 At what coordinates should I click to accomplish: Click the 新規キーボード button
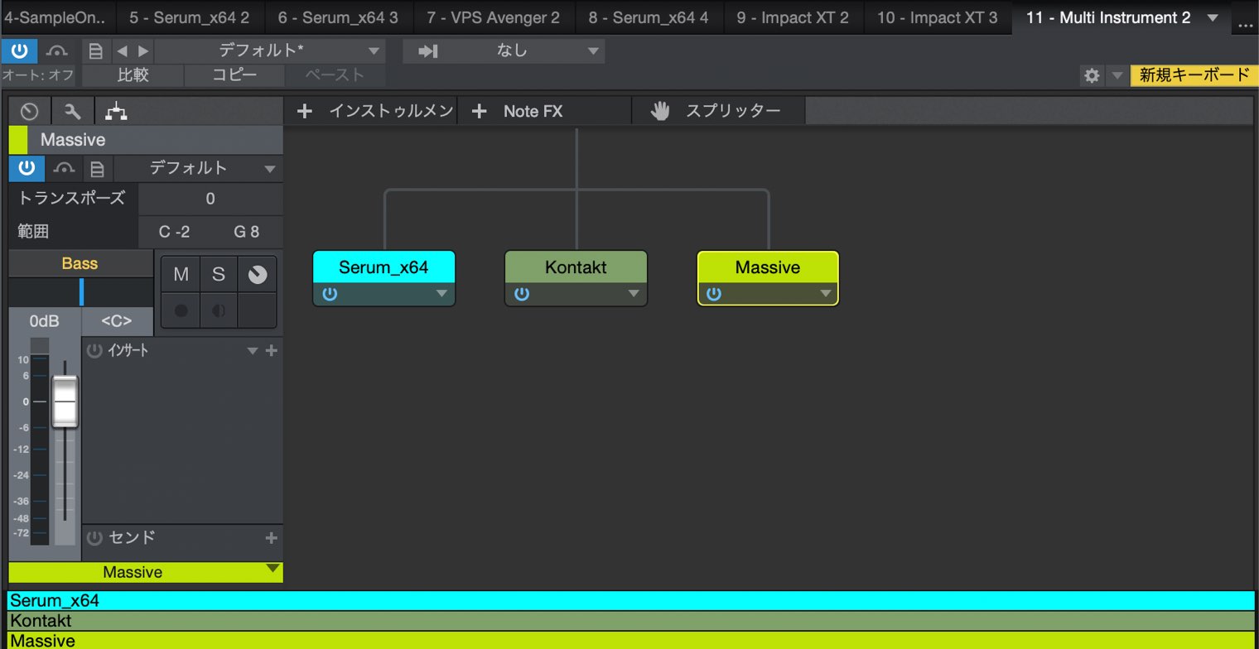coord(1194,75)
